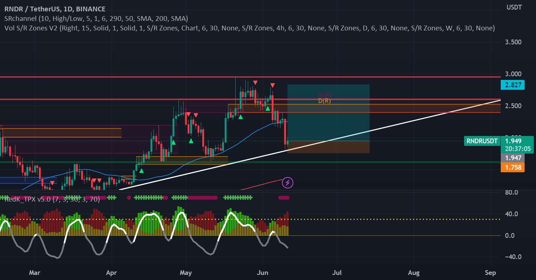Click the Mar label on time axis
The height and width of the screenshot is (280, 536).
point(35,273)
